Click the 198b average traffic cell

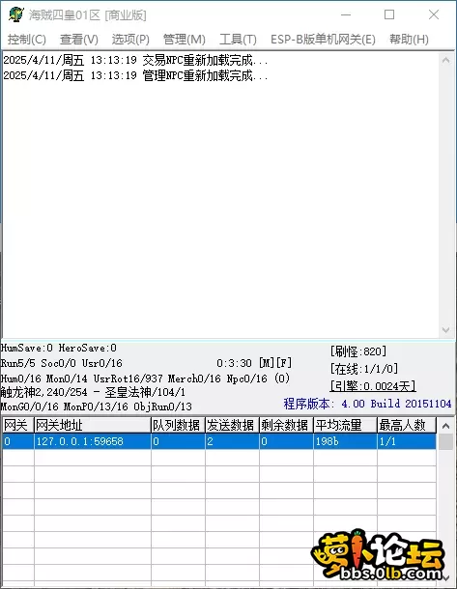(x=345, y=441)
